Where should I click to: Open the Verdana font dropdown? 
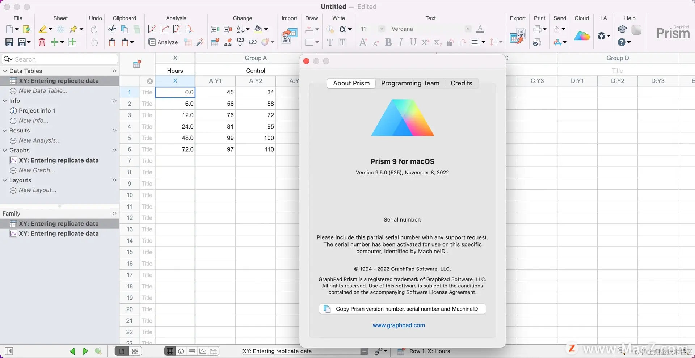[468, 29]
